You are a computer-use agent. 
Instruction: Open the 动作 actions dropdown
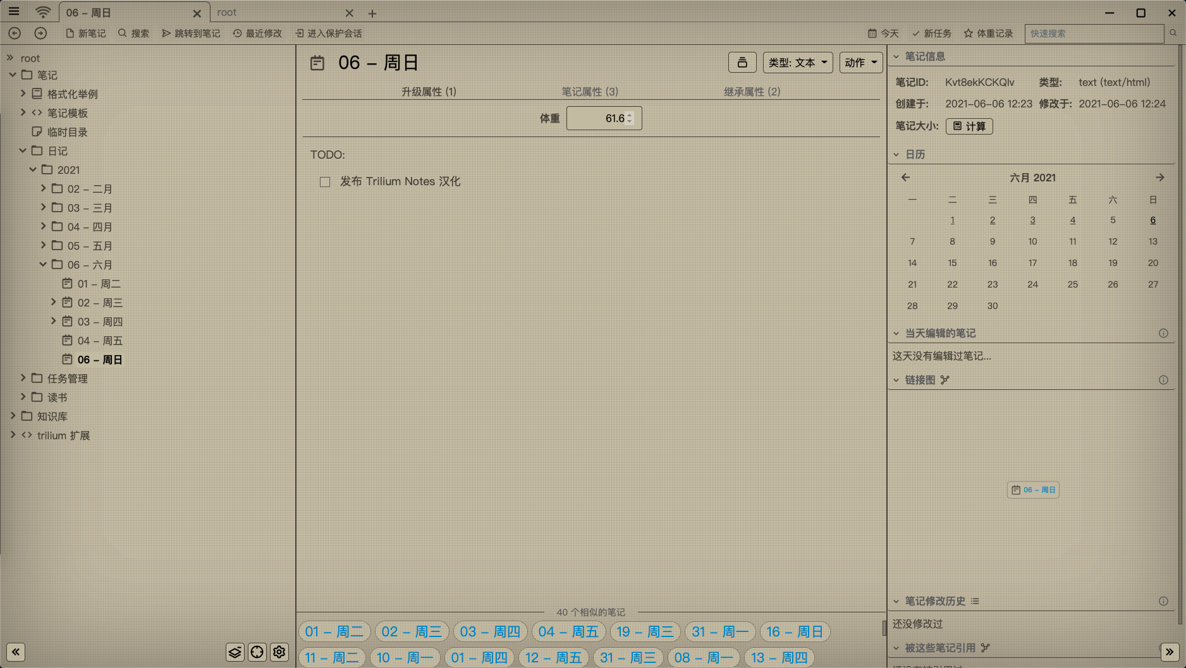[861, 62]
